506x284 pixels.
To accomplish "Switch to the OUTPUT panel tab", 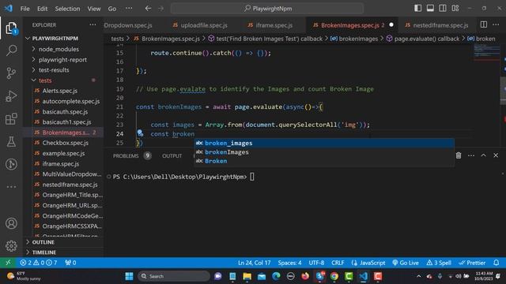I will coord(172,156).
